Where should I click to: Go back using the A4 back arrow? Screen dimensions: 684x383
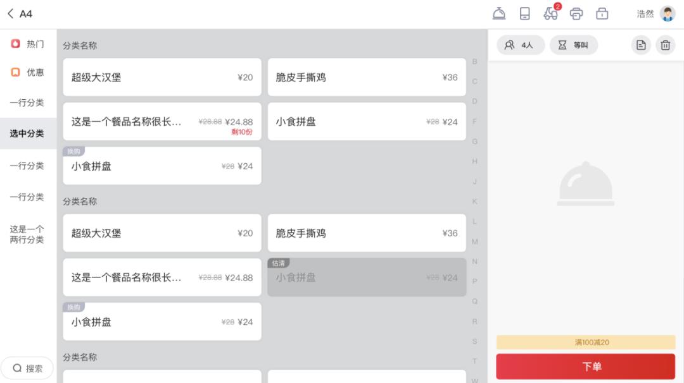[x=9, y=13]
